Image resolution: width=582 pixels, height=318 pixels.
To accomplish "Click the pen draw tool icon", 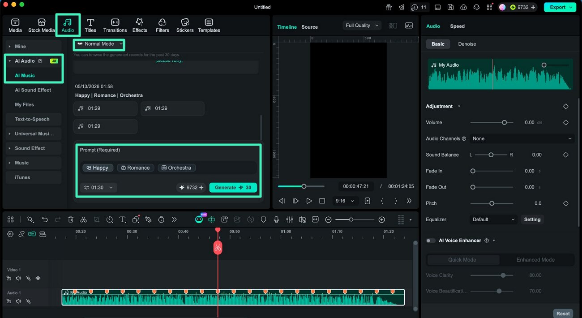I will click(148, 219).
